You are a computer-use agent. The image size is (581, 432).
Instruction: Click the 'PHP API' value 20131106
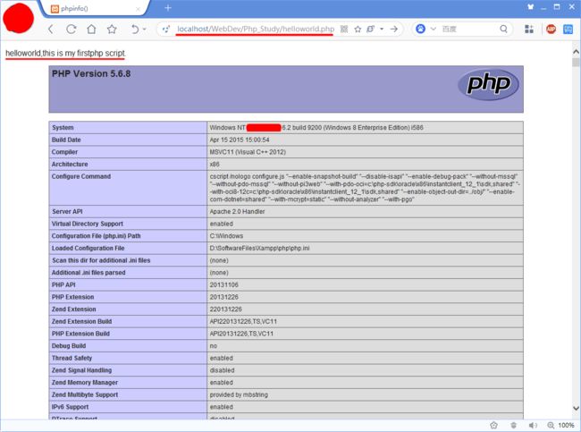223,284
